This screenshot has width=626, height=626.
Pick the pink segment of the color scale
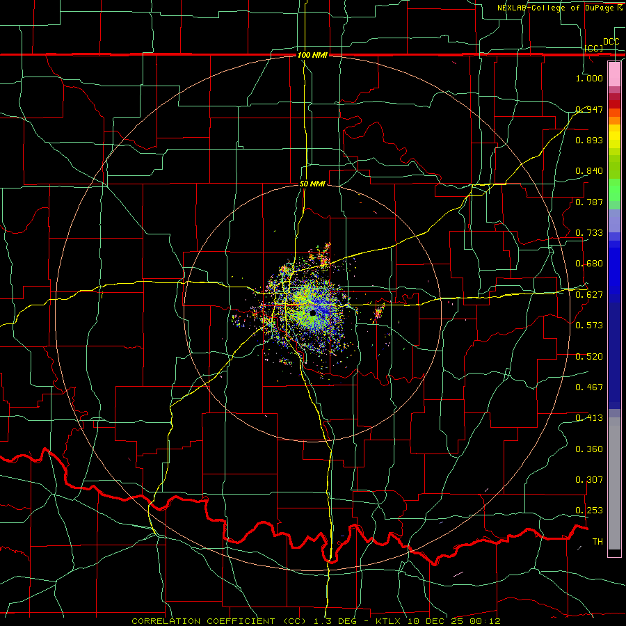[x=614, y=74]
